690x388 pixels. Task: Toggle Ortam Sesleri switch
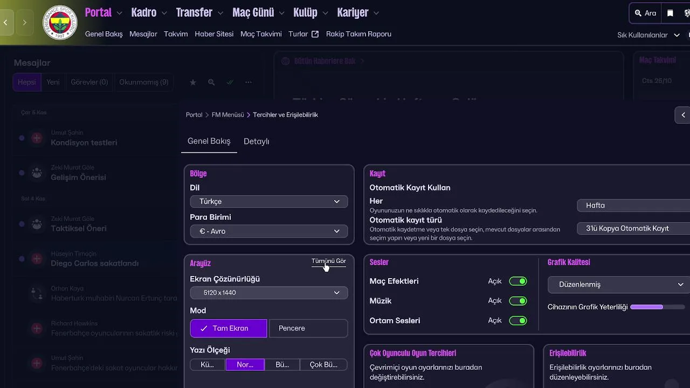(518, 321)
